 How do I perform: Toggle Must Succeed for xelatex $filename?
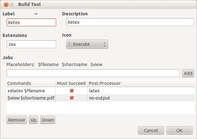[72, 90]
